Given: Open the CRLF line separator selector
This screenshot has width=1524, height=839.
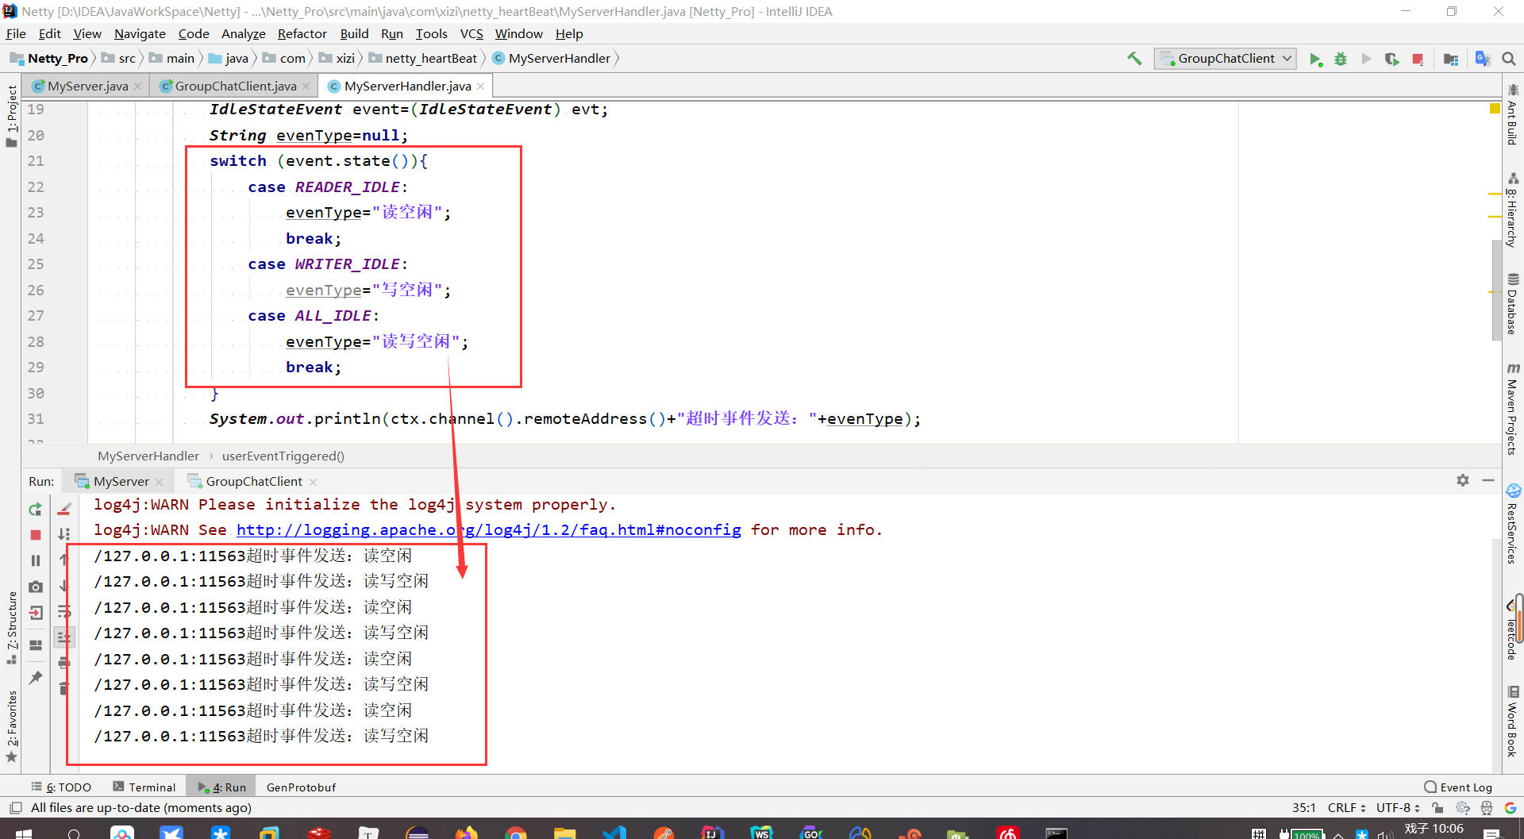Looking at the screenshot, I should tap(1346, 808).
